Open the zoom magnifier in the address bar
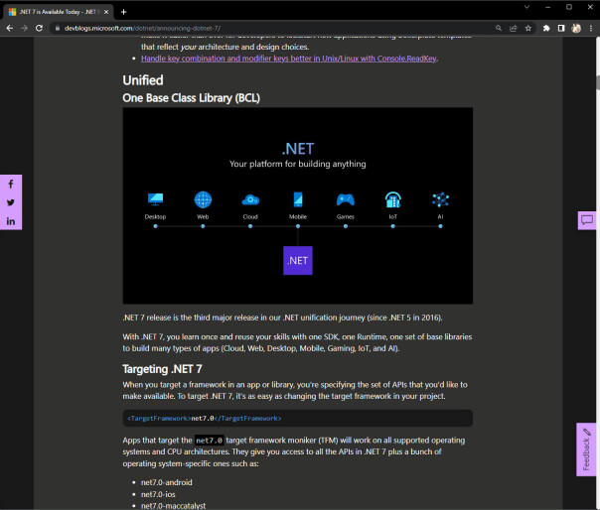This screenshot has height=510, width=600. point(499,28)
